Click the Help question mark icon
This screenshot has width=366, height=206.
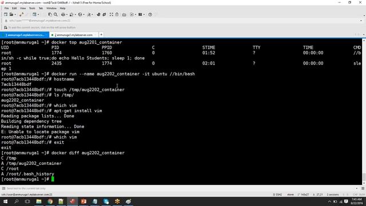tap(150, 14)
